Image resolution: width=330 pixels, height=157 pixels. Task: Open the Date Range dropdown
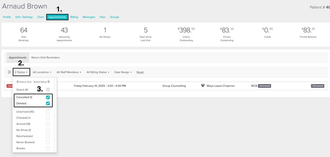[123, 72]
